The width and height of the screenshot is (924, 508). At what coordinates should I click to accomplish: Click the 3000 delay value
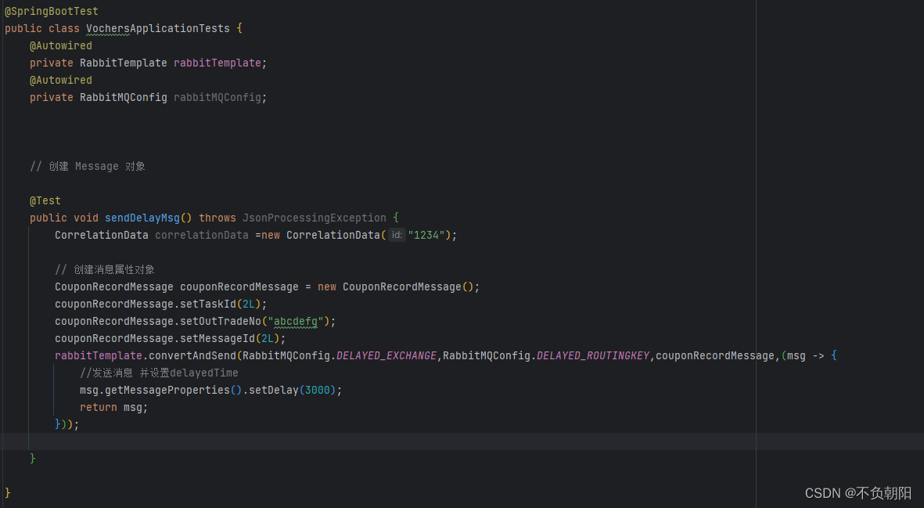318,390
